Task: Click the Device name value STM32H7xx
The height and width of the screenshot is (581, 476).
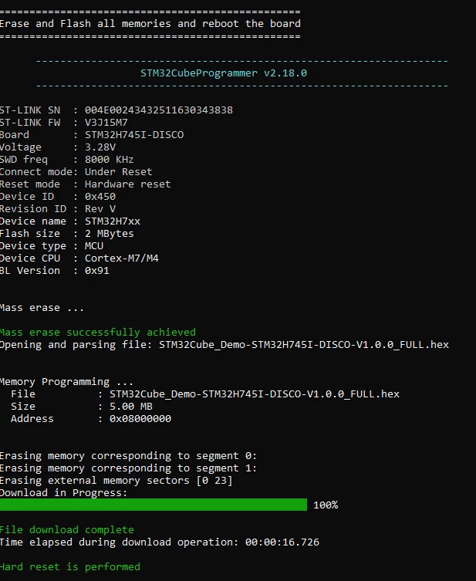Action: [x=112, y=221]
